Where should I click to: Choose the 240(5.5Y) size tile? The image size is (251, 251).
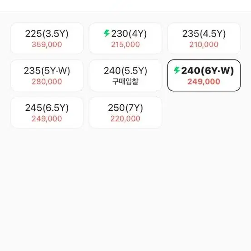[125, 75]
